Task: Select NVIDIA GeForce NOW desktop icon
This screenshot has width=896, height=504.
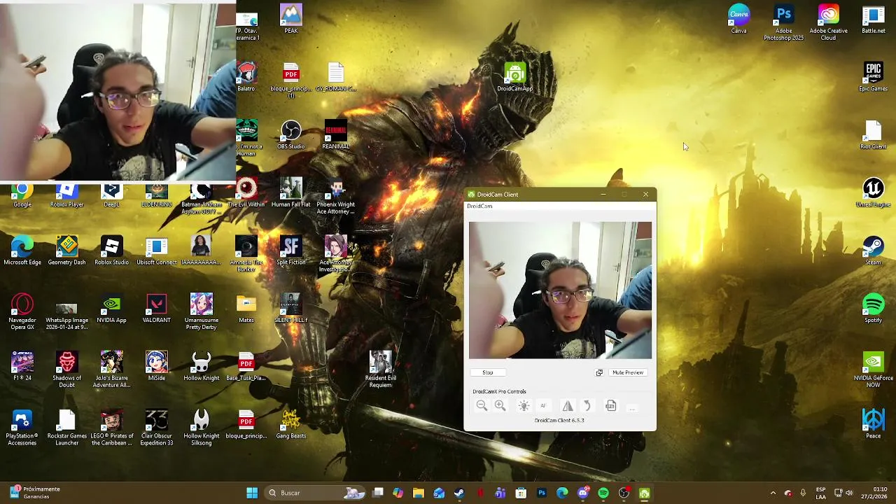Action: [874, 370]
